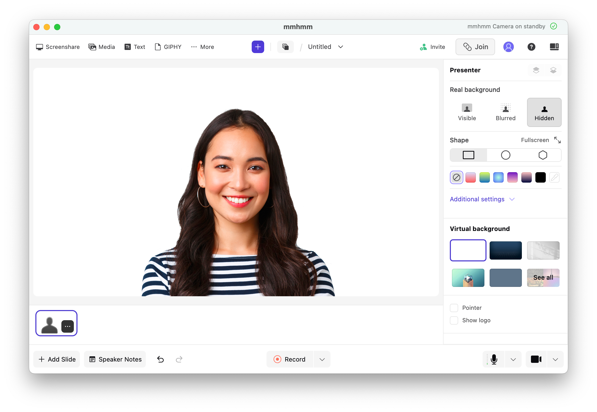597x412 pixels.
Task: Set real background to Blurred
Action: [505, 112]
